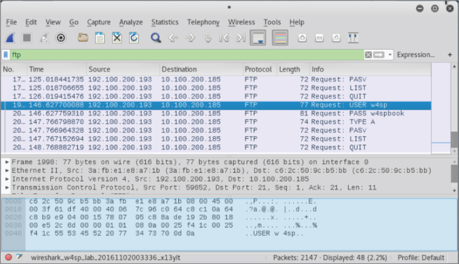Sort by the Length column header
The width and height of the screenshot is (459, 264).
point(293,69)
